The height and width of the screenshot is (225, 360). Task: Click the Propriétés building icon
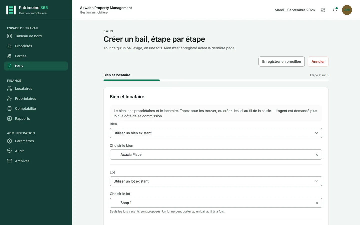pos(9,46)
